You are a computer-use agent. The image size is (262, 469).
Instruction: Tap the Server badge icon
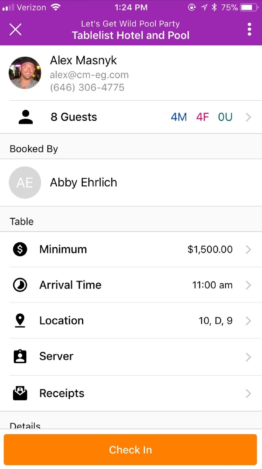pos(20,356)
